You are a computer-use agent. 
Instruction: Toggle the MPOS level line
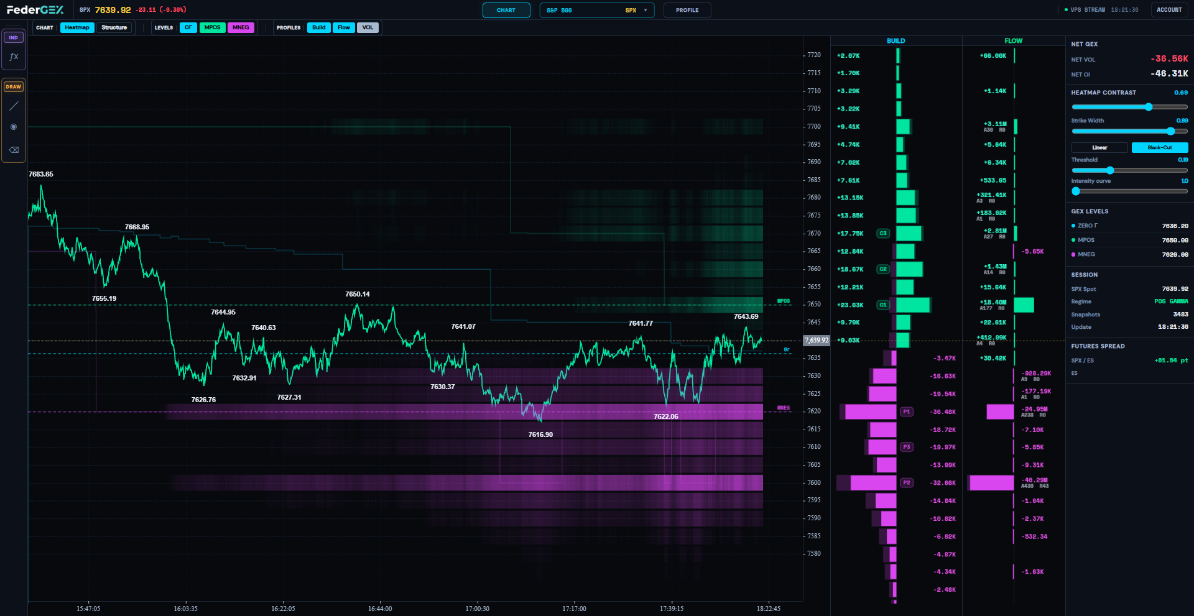point(213,27)
